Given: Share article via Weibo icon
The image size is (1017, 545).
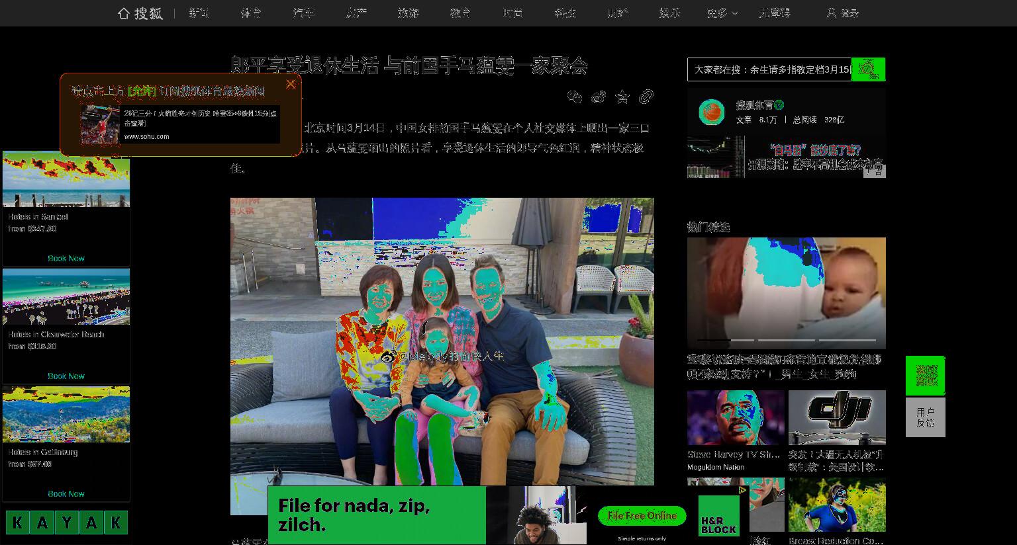Looking at the screenshot, I should (x=599, y=97).
